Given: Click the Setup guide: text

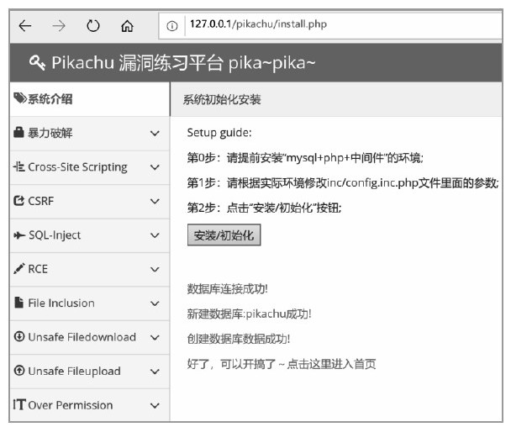Looking at the screenshot, I should (219, 133).
